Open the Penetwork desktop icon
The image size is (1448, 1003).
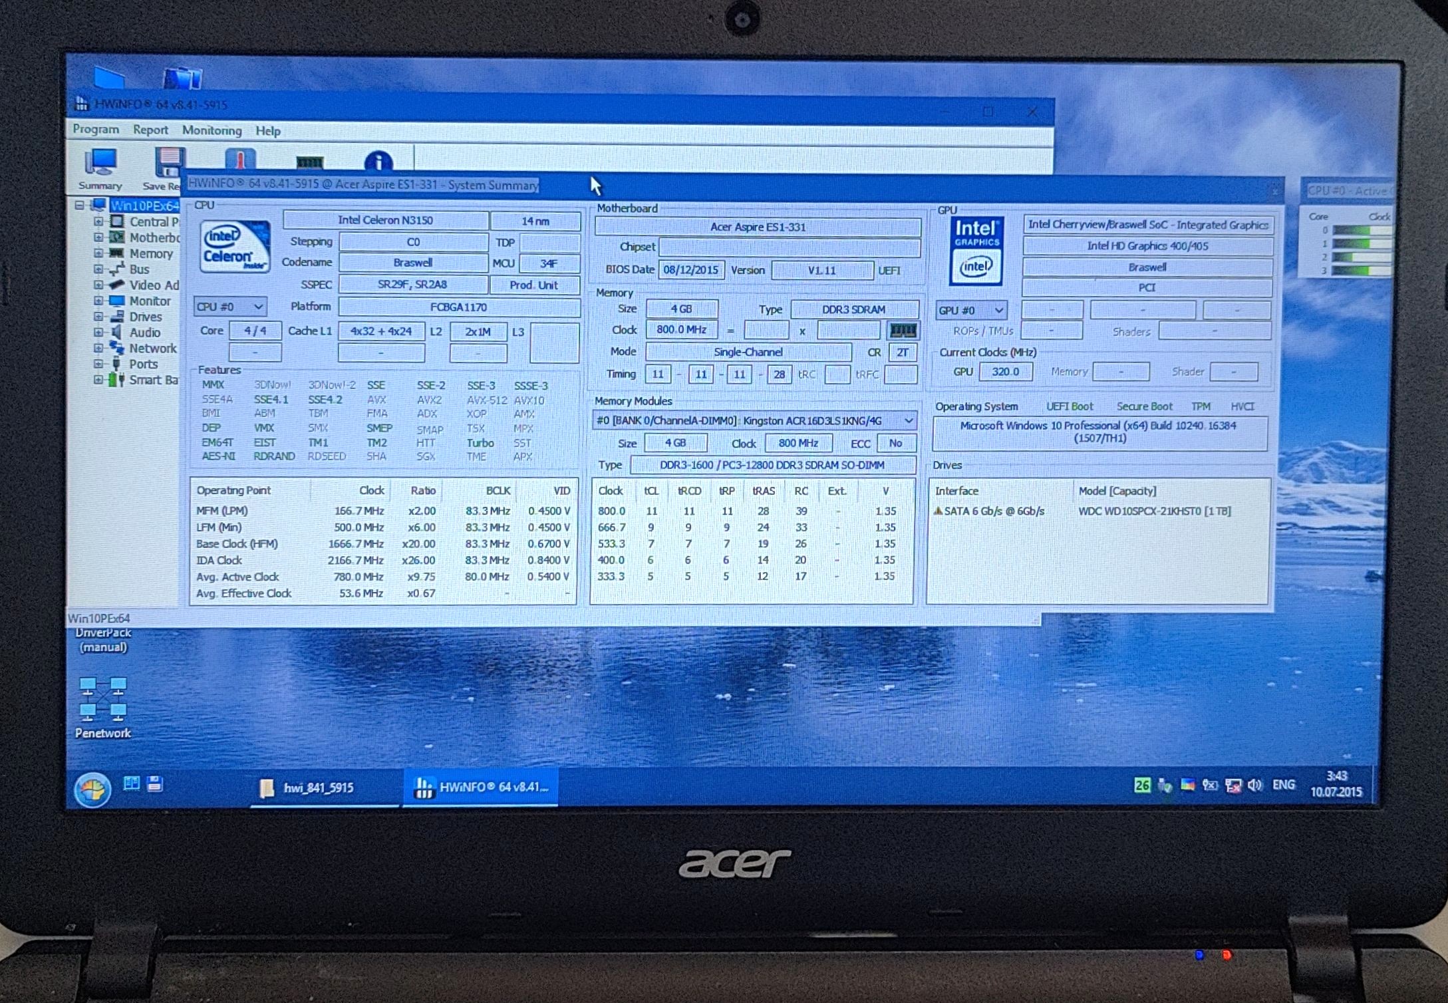(x=102, y=708)
